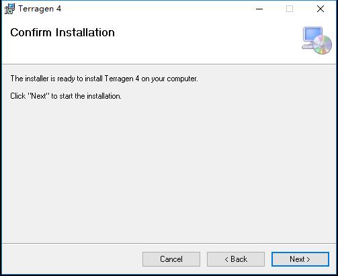The image size is (338, 276).
Task: Click the word Terragen 4 in body text
Action: [x=122, y=79]
